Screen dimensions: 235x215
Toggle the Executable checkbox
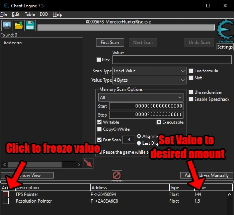click(159, 122)
